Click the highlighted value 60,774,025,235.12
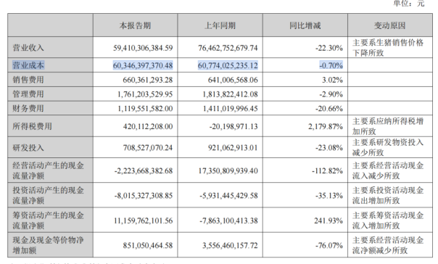 228,65
